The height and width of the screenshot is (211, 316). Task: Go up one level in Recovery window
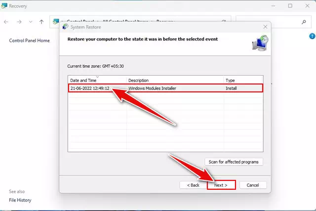(41, 22)
